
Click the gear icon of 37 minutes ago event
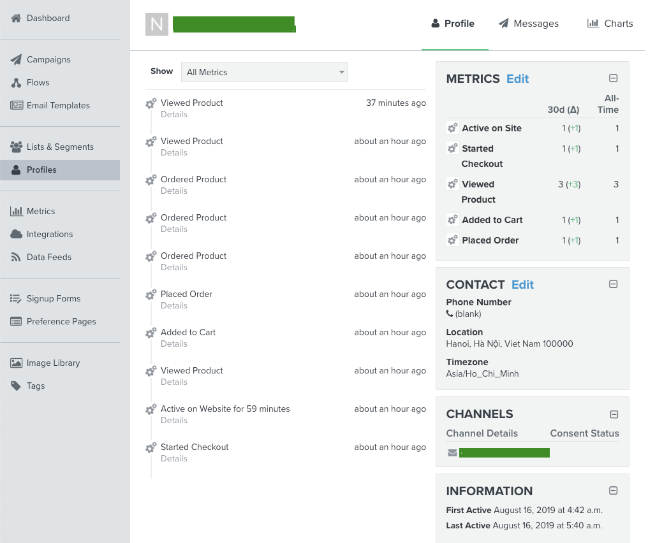click(x=151, y=103)
